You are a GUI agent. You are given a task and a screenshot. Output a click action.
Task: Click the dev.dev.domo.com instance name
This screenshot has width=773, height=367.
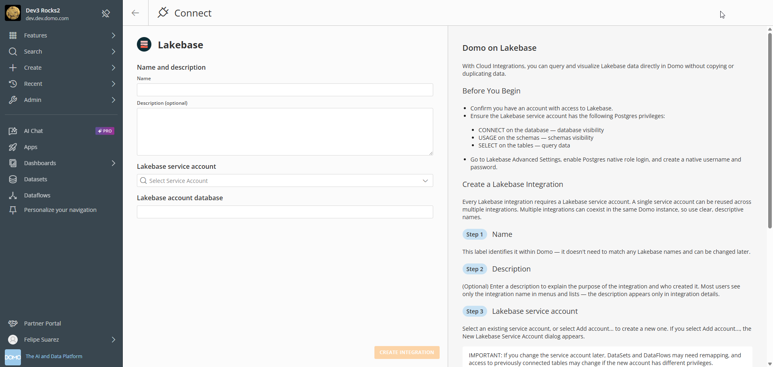47,19
